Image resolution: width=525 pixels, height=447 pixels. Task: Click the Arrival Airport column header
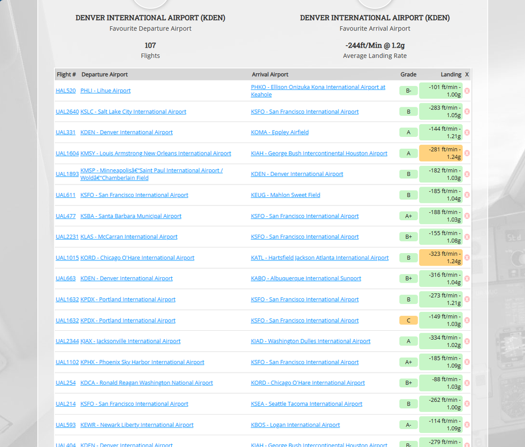pyautogui.click(x=270, y=74)
